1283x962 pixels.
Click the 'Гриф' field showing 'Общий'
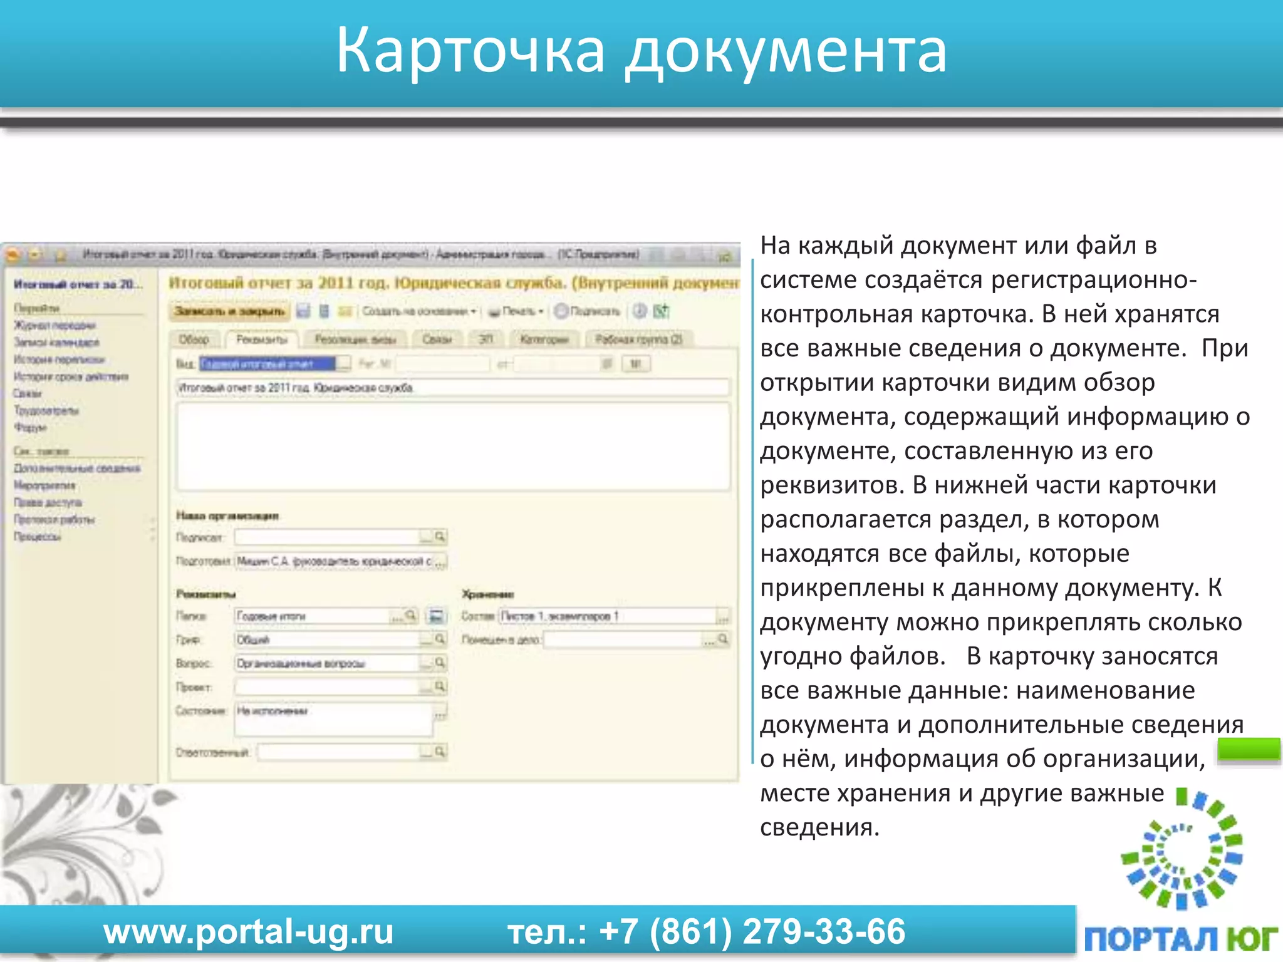point(327,639)
